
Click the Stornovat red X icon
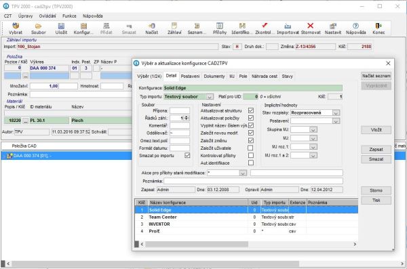coord(310,26)
